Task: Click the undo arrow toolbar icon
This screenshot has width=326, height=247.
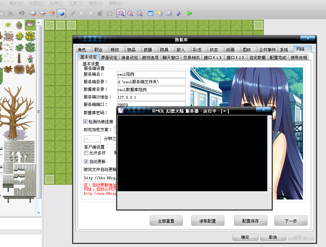Action: click(22, 13)
